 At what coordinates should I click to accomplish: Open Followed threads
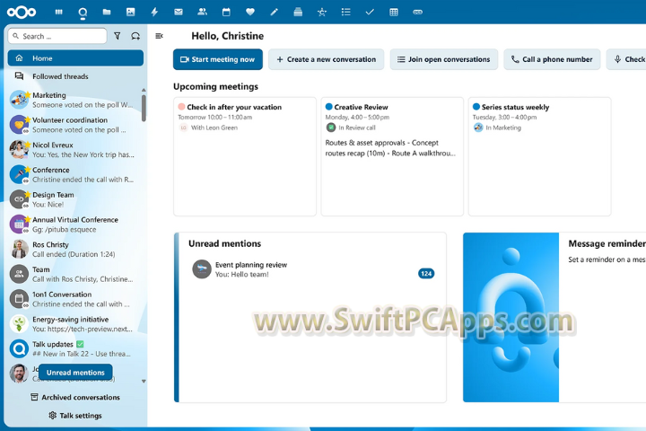[75, 76]
